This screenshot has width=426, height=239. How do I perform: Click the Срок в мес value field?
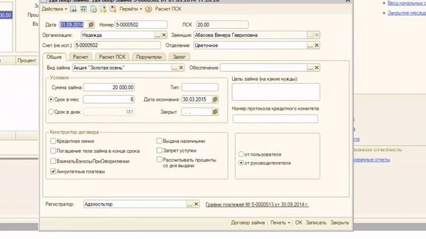pos(109,100)
